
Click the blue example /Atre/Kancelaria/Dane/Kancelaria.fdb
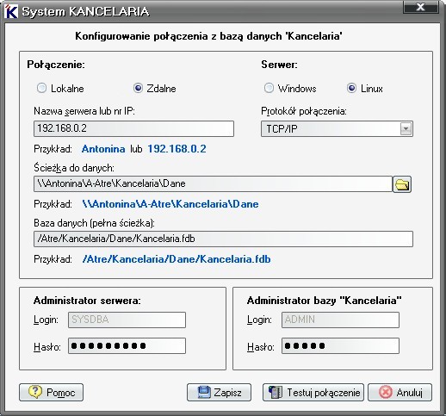177,259
